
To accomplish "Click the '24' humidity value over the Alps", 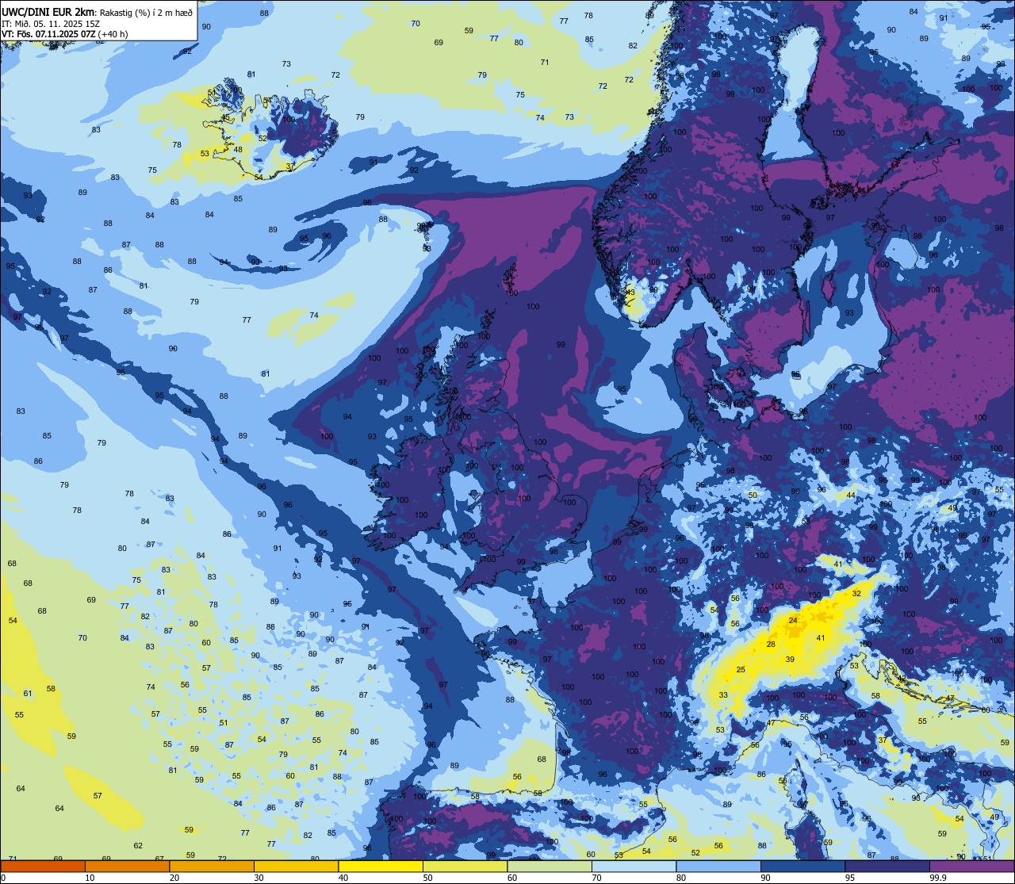I will (x=793, y=620).
